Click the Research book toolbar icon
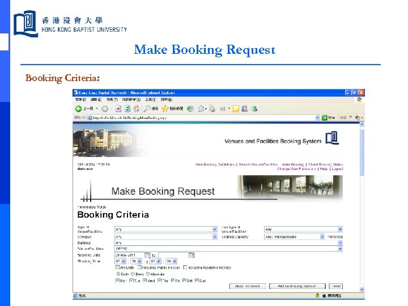Screen dimensions: 408x306 pos(244,109)
